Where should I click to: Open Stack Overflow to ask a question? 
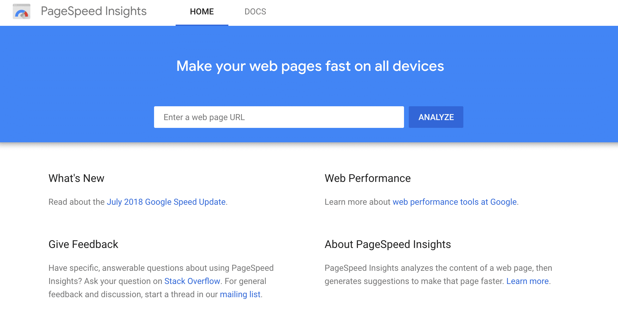click(192, 281)
